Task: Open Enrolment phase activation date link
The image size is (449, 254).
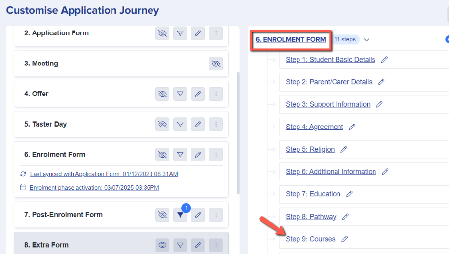Action: click(x=94, y=188)
